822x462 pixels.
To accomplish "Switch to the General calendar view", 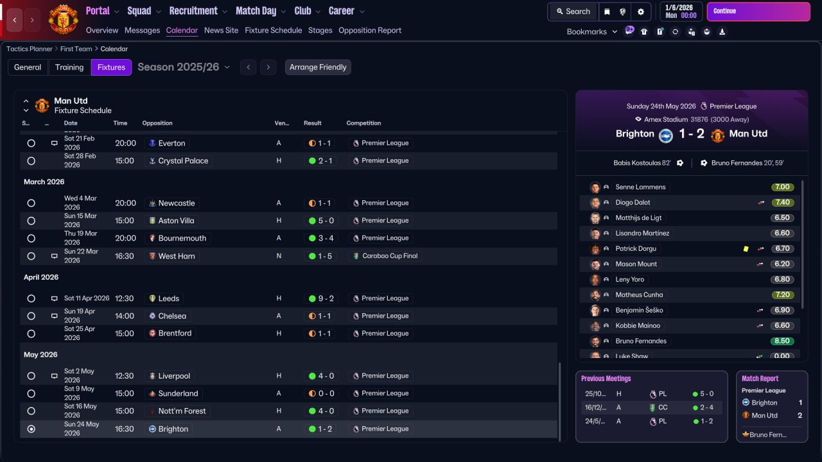I will tap(28, 67).
